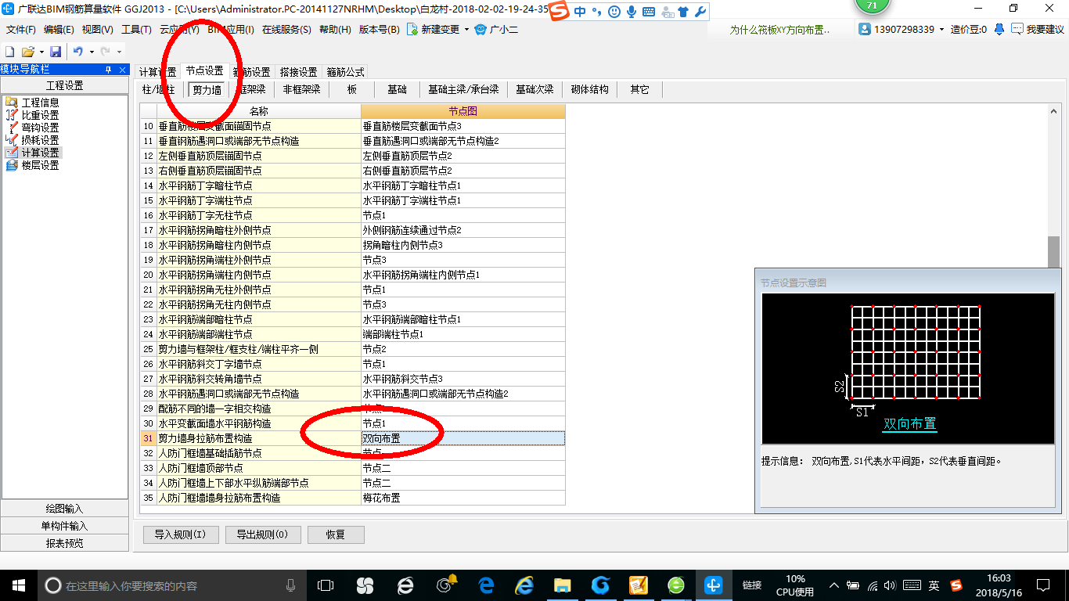Viewport: 1069px width, 601px height.
Task: Click the 报表预览 navigation button
Action: [x=64, y=543]
